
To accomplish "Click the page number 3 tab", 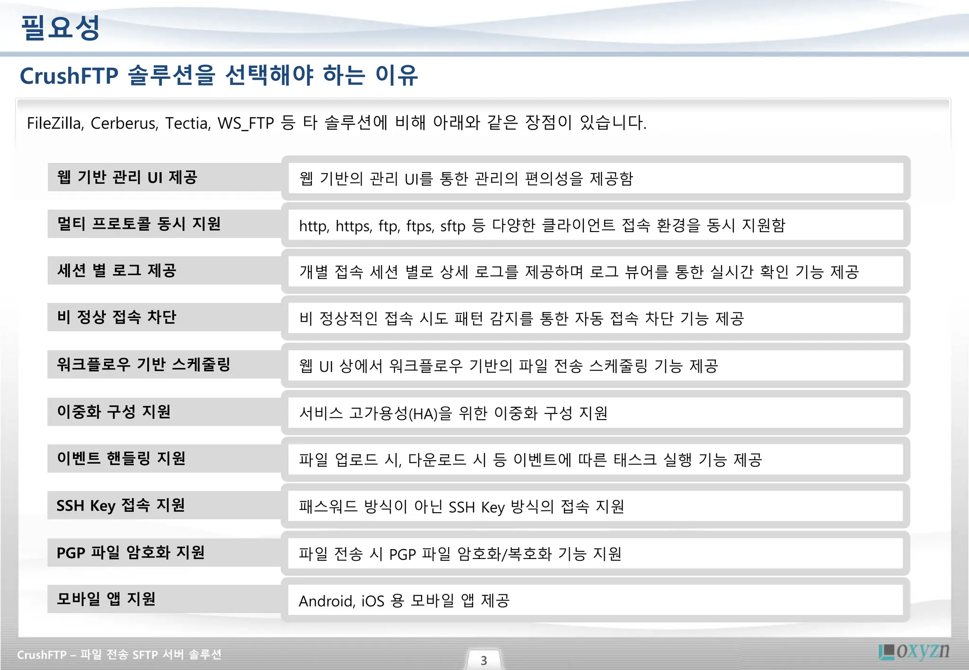I will [484, 660].
